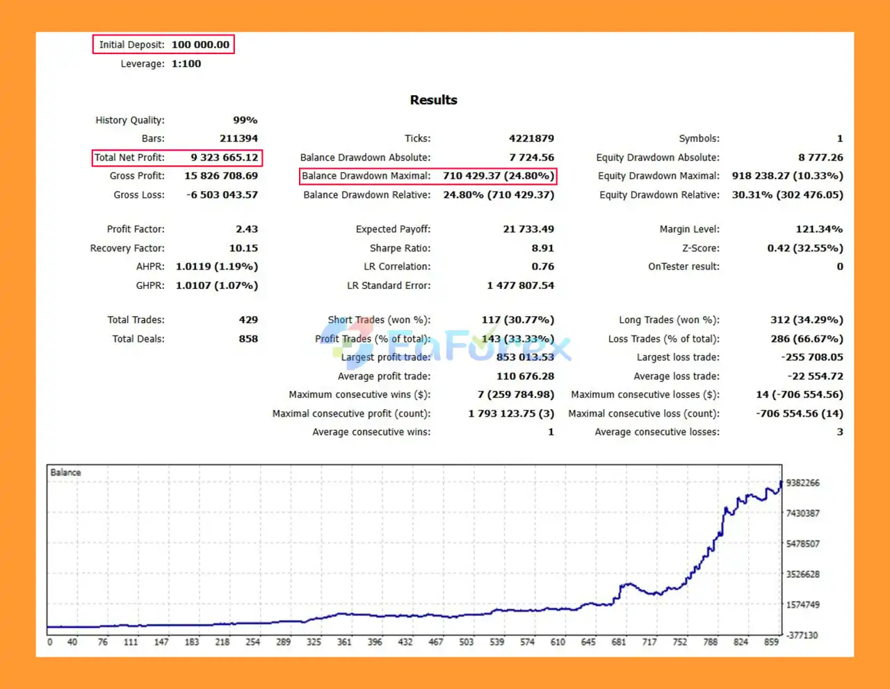Image resolution: width=890 pixels, height=689 pixels.
Task: Click the Balance Drawdown Maximal highlighted value
Action: 498,176
